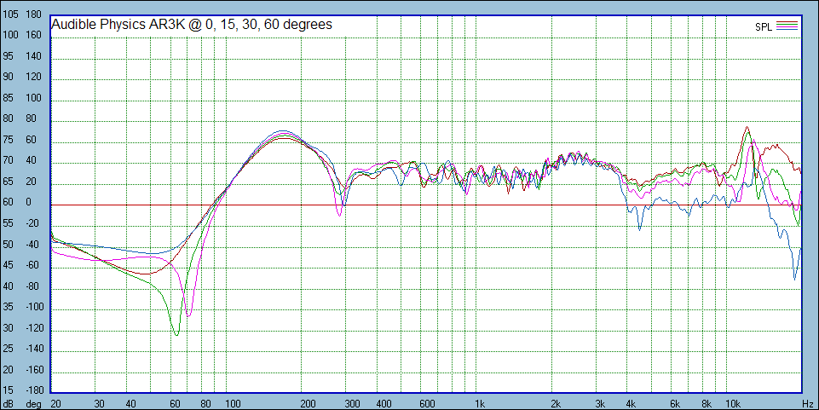Click the '-140' degree axis label
819x410 pixels.
coord(35,349)
